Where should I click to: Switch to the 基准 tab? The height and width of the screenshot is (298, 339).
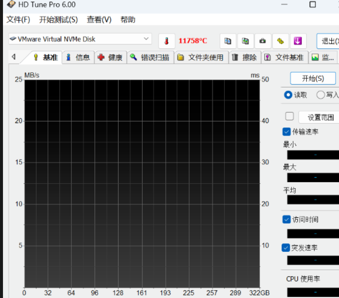pyautogui.click(x=45, y=58)
